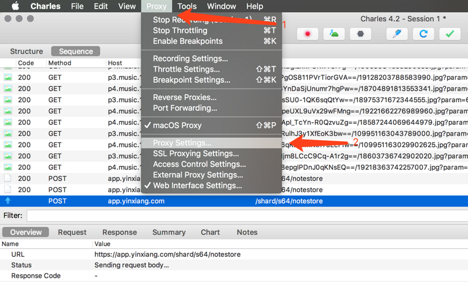Select the Response tab
The height and width of the screenshot is (282, 468).
(x=119, y=232)
